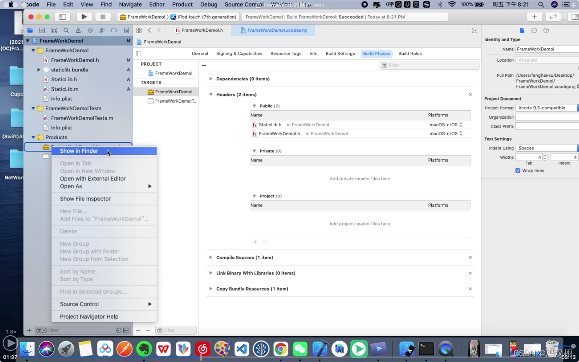Collapse the FrameWorkDemolTests group
Viewport: 579px width, 362px height.
pyautogui.click(x=33, y=108)
